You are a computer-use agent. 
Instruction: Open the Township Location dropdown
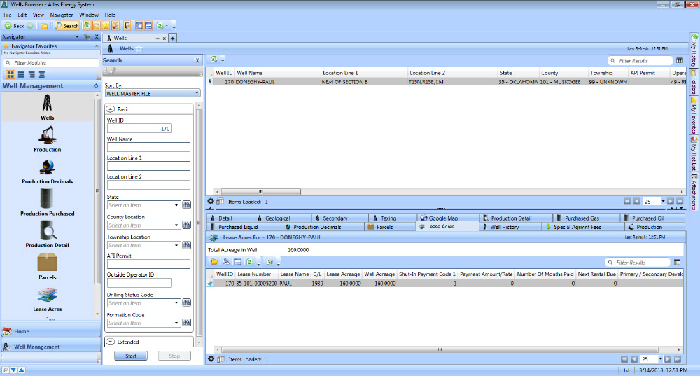point(176,245)
